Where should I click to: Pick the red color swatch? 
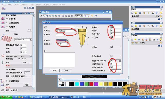[x=91, y=84]
